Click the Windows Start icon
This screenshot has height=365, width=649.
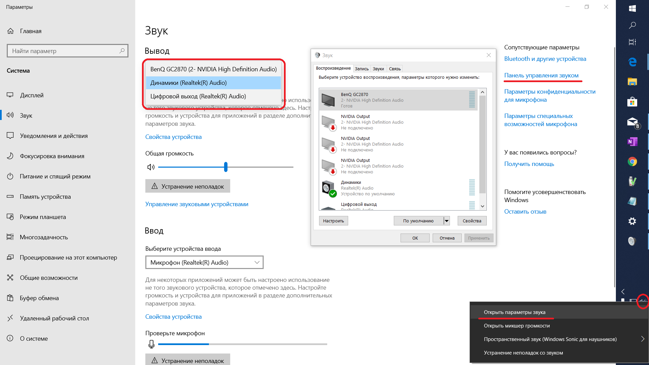632,8
